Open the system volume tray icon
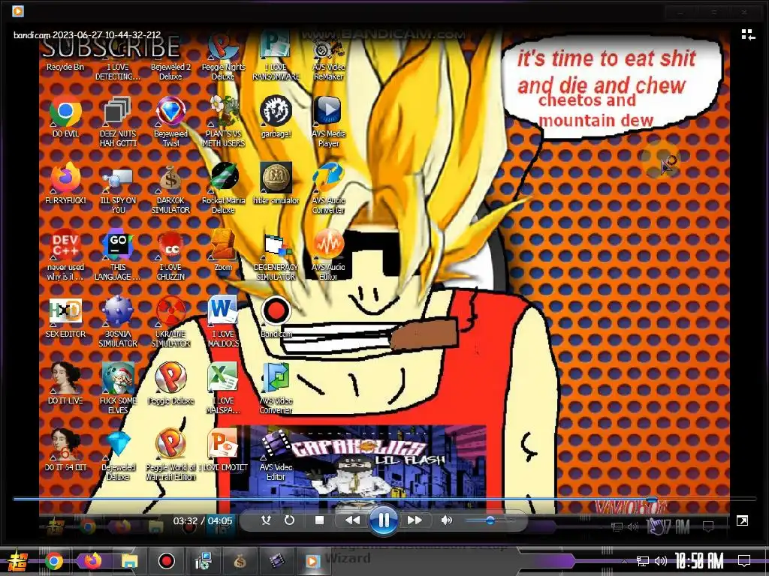The image size is (769, 576). point(661,561)
